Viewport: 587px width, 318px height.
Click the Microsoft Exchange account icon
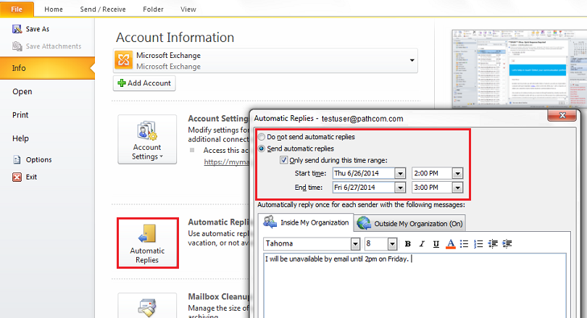pyautogui.click(x=123, y=60)
